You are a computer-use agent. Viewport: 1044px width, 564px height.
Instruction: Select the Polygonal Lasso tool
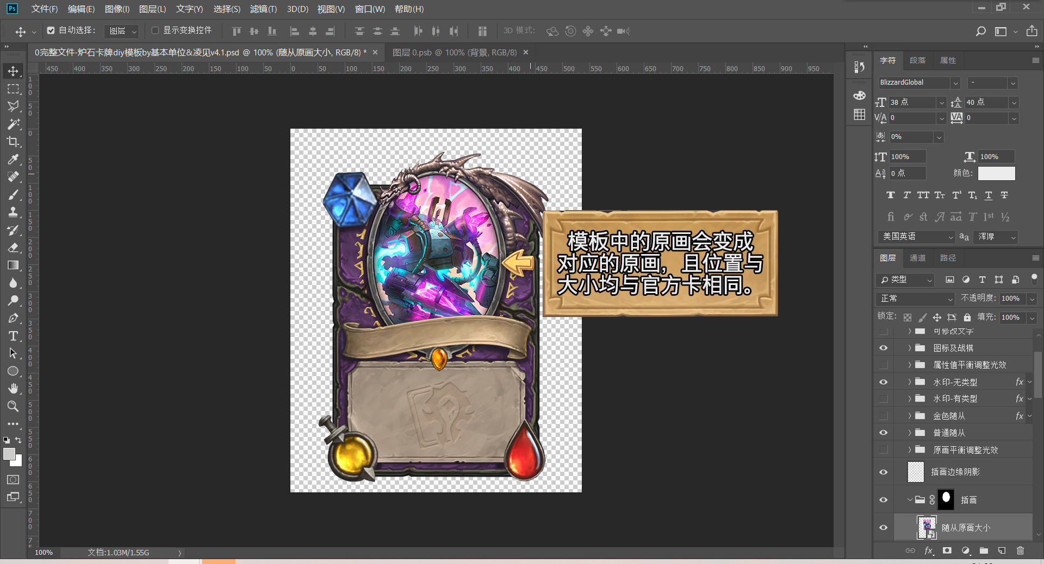pos(13,106)
